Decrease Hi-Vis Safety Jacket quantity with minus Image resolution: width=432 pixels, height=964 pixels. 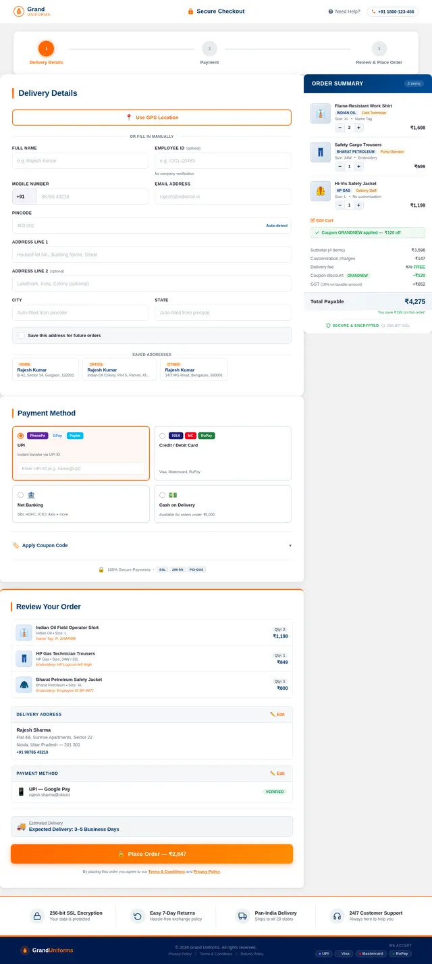point(340,205)
